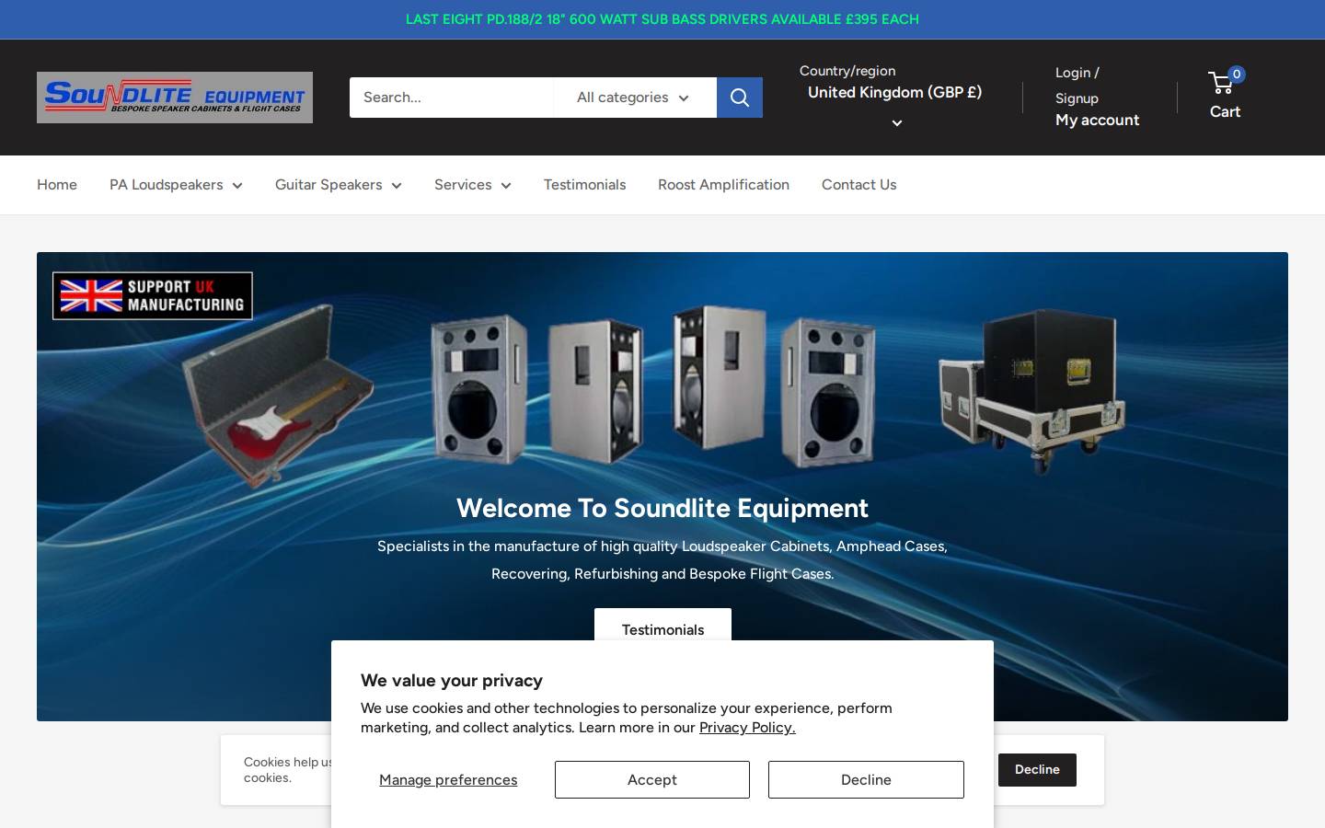Open the shopping cart icon
The image size is (1325, 828).
click(x=1222, y=83)
